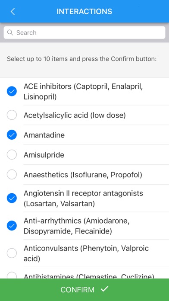
Task: Click the search magnifier icon
Action: click(10, 32)
